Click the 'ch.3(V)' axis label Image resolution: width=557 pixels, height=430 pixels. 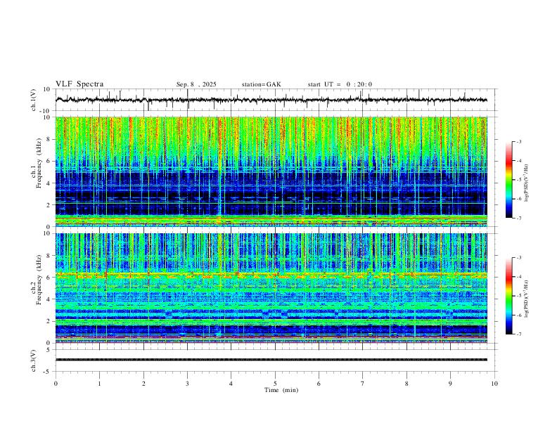tap(34, 360)
